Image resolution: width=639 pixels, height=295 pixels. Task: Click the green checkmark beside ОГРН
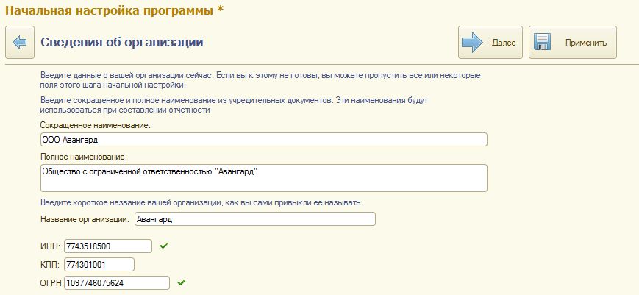(181, 282)
